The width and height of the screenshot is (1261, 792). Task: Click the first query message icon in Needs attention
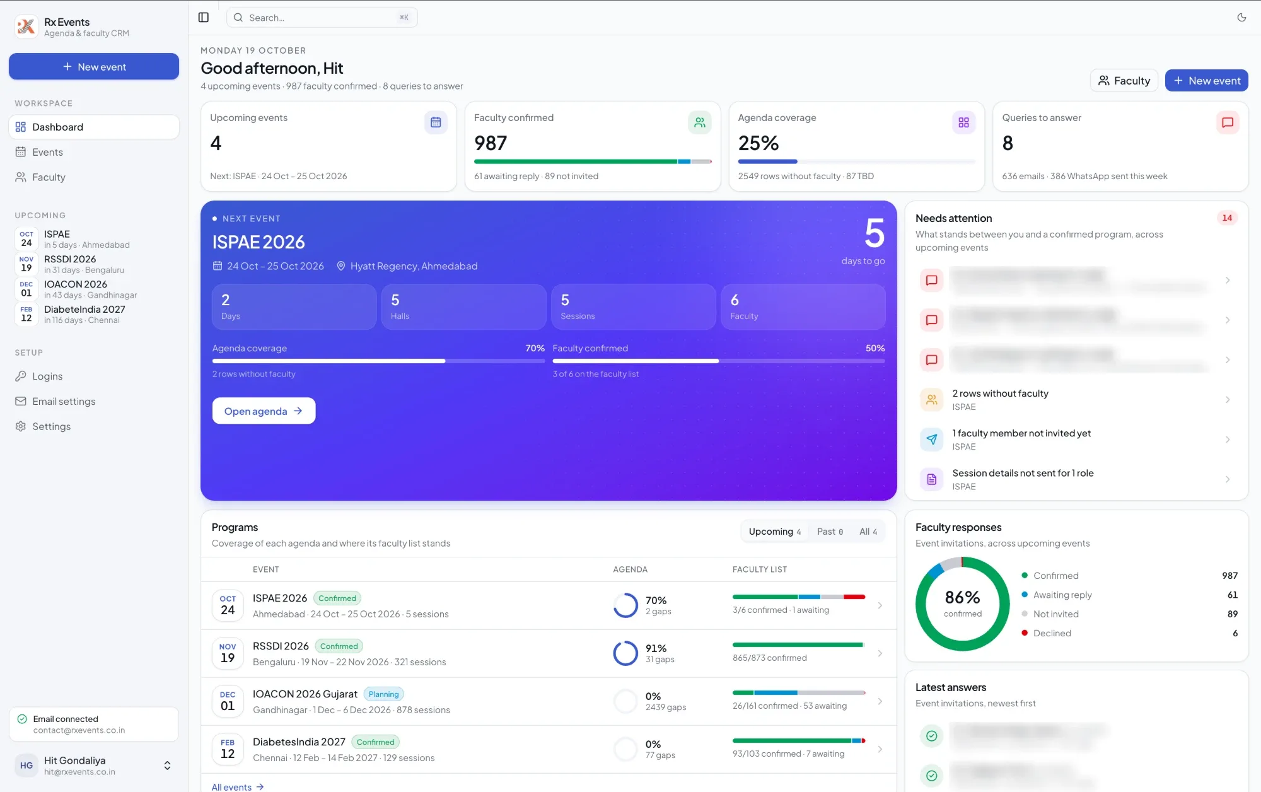coord(931,280)
